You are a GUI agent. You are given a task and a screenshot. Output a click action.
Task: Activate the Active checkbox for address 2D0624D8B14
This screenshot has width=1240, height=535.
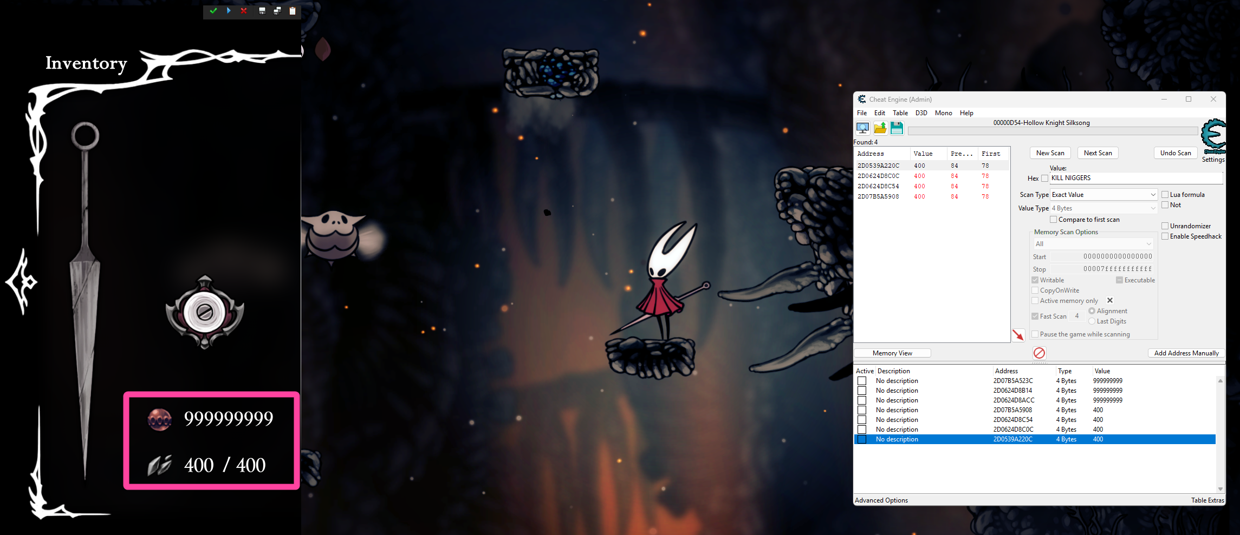(862, 391)
